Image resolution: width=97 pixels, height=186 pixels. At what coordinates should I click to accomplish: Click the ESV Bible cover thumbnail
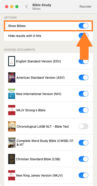[12, 61]
